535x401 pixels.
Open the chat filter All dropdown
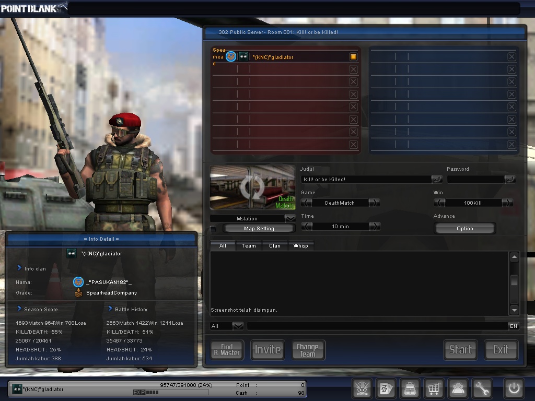pyautogui.click(x=226, y=325)
